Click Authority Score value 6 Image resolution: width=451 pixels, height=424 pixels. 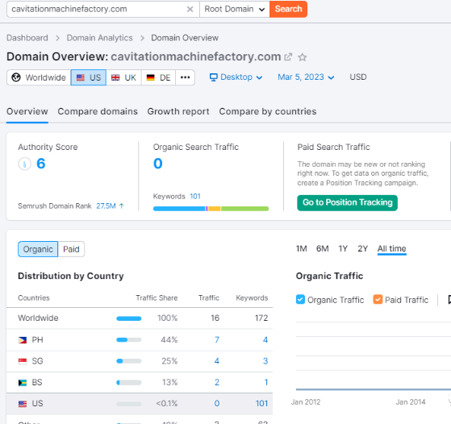(x=41, y=164)
